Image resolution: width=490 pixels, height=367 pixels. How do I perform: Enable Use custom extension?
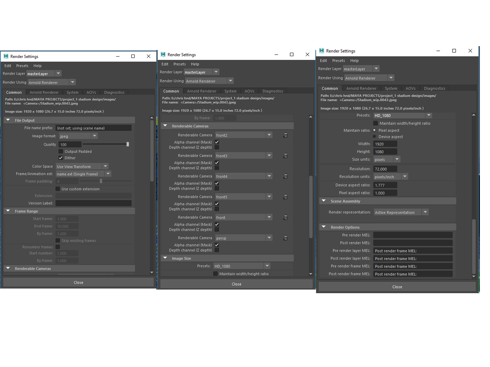pos(58,189)
